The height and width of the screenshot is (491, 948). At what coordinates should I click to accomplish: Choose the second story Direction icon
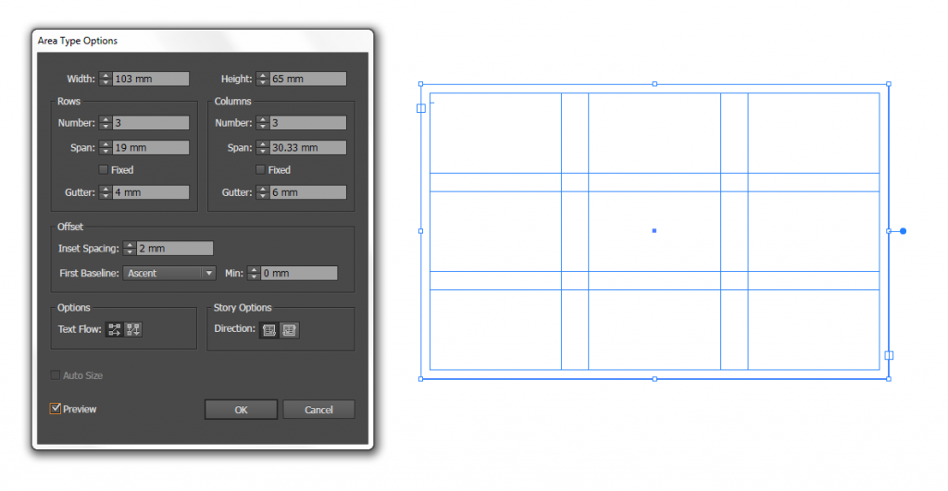(x=290, y=329)
